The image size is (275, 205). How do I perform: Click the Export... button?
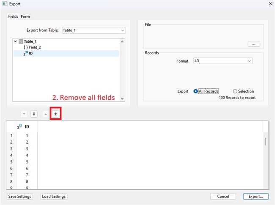pyautogui.click(x=256, y=196)
